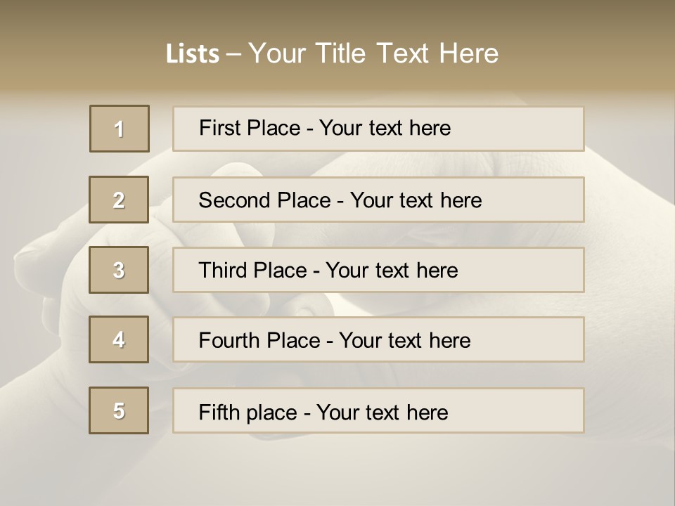The width and height of the screenshot is (675, 506).
Task: Click the numbered box labeled 1
Action: (120, 129)
